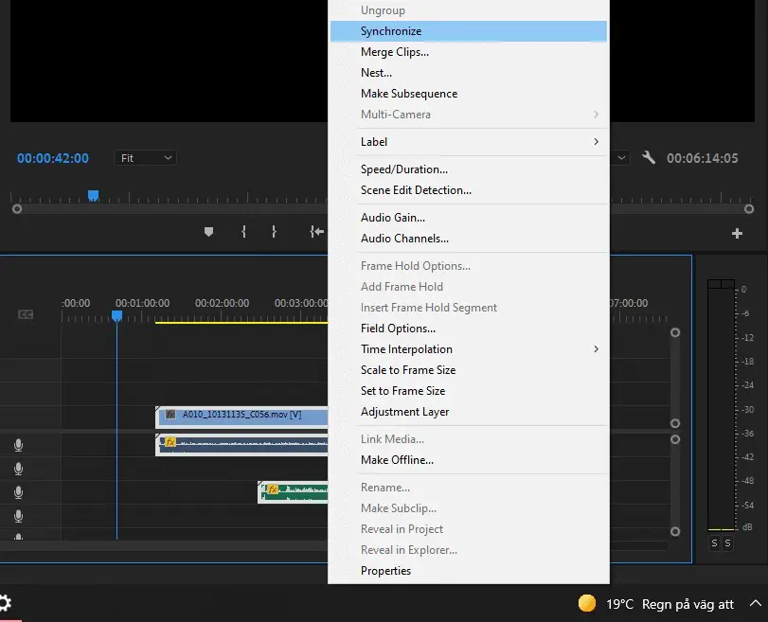Expand the Time Interpolation submenu
The height and width of the screenshot is (622, 768).
469,349
